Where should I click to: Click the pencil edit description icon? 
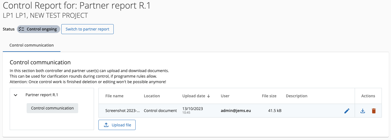pos(347,111)
